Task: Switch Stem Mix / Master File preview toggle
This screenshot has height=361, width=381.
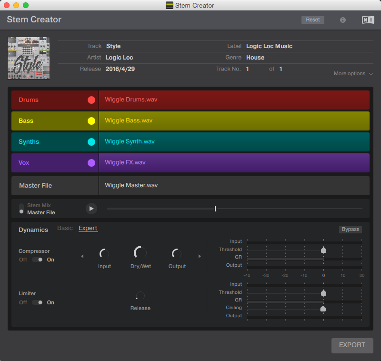Action: click(21, 209)
